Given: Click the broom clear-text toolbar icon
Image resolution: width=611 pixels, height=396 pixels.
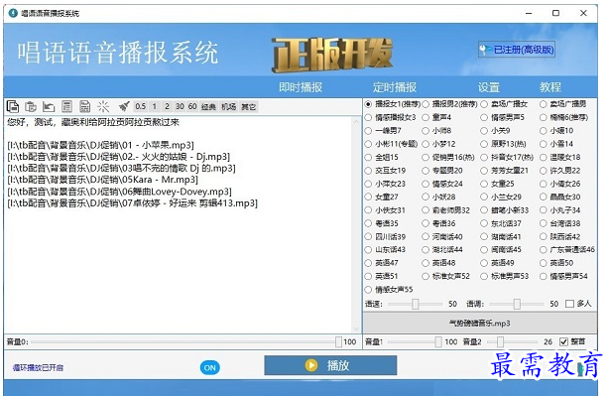Looking at the screenshot, I should [124, 106].
